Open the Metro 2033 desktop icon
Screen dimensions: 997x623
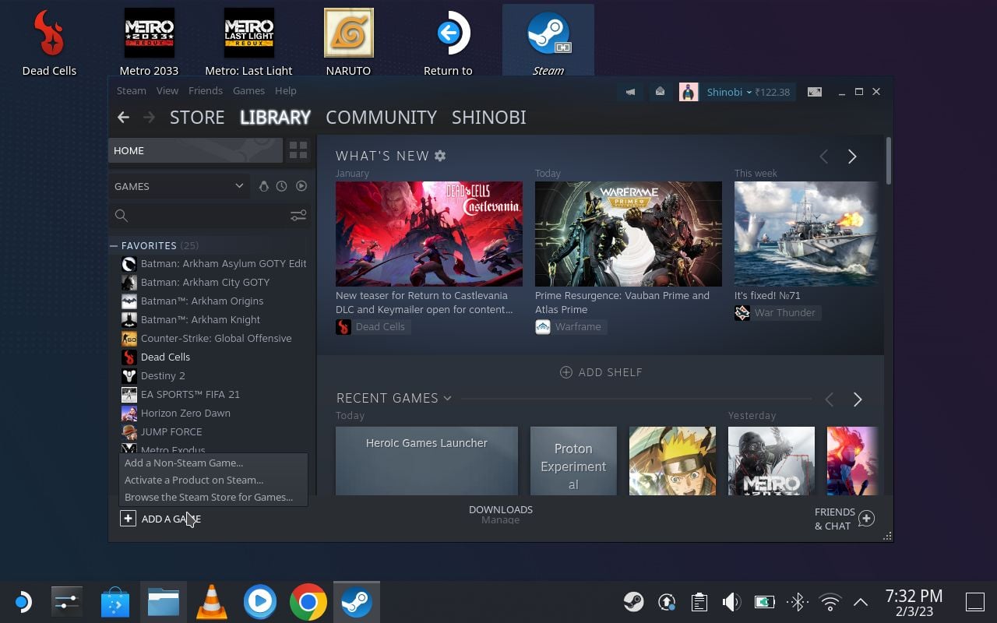[x=149, y=42]
